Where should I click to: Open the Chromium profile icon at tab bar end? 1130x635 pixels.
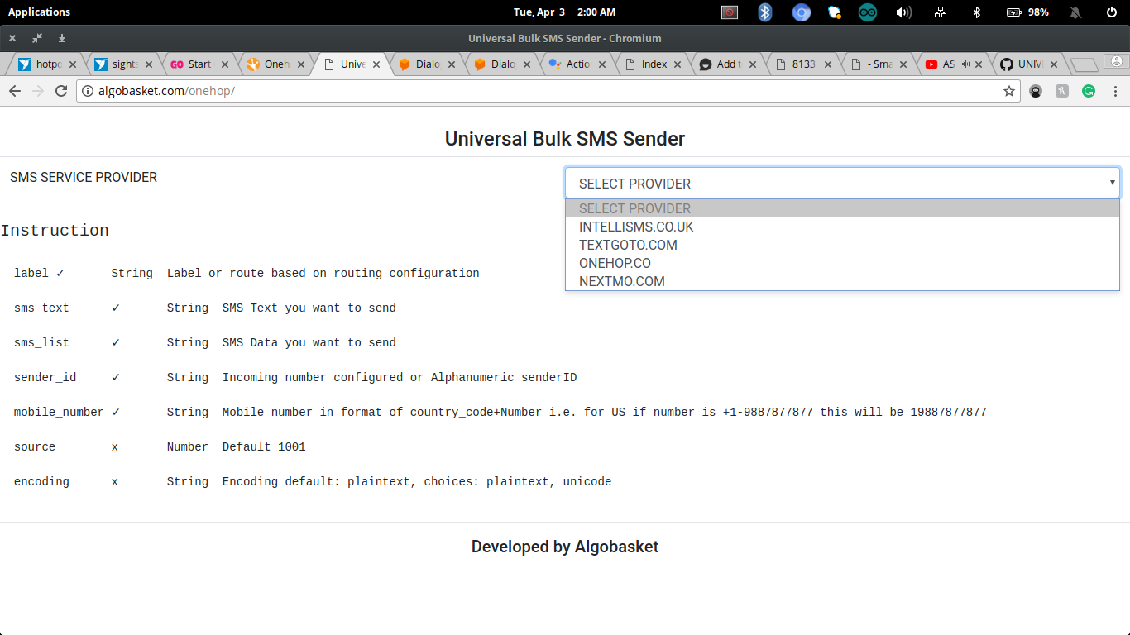(x=1118, y=61)
